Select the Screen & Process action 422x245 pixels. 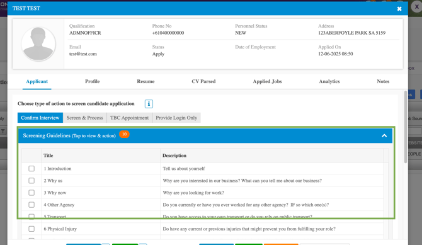[85, 118]
